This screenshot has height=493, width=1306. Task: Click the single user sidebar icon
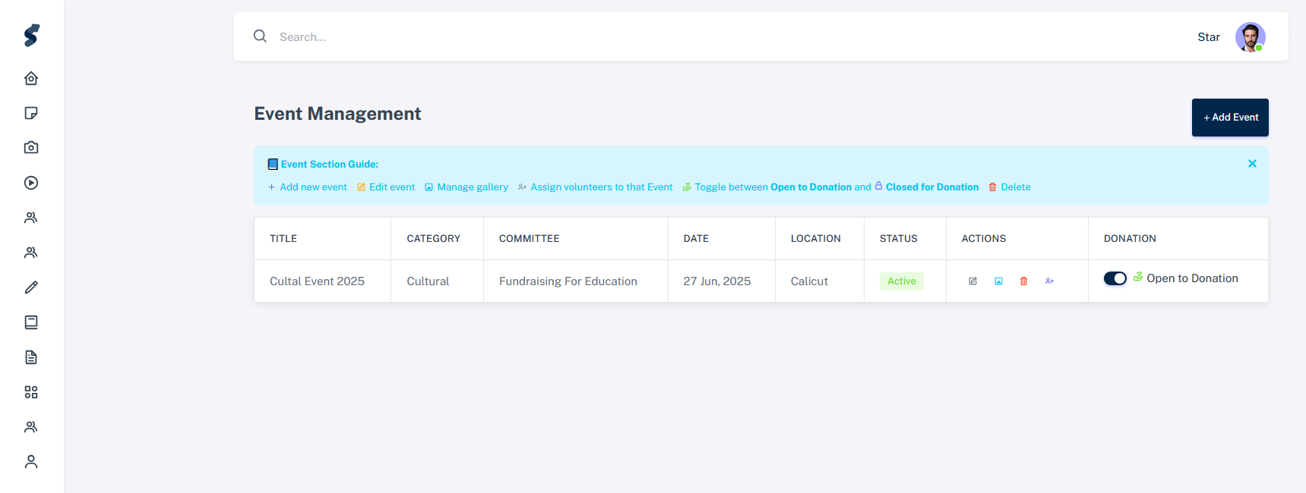click(31, 462)
